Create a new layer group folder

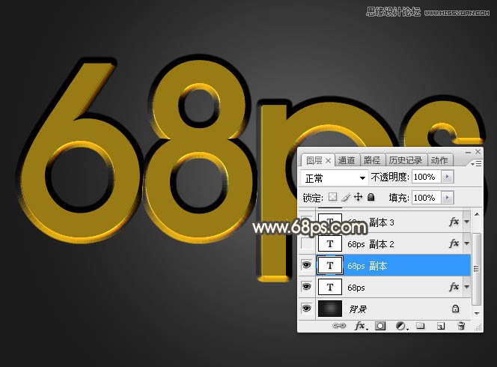pos(421,326)
